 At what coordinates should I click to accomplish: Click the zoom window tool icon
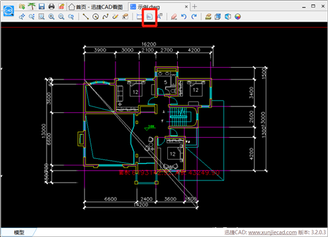31,16
